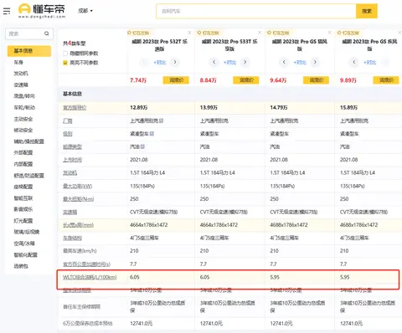
Task: Uncheck the 高亮不同参数 checkbox
Action: click(65, 63)
